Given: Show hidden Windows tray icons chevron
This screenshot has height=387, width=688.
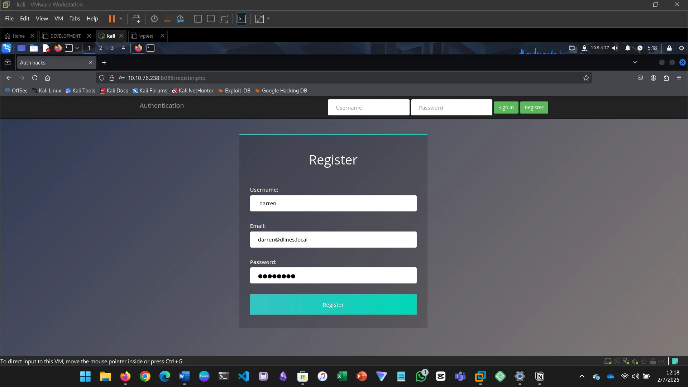Looking at the screenshot, I should pos(582,376).
